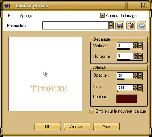The height and width of the screenshot is (137, 152).
Task: Click the save preset floppy disk icon
Action: tap(120, 25)
